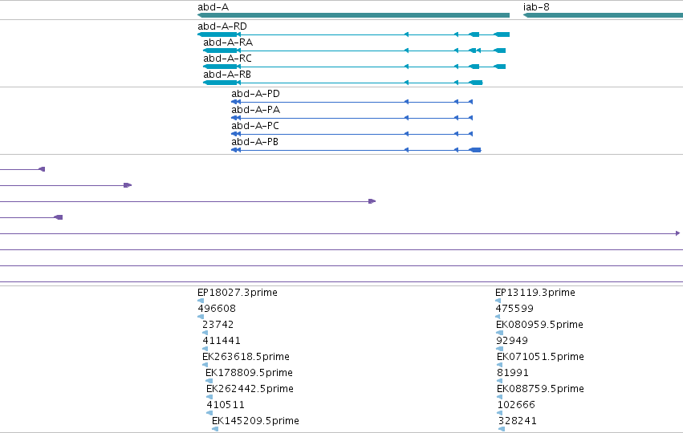Select the 92949 feature label
The image size is (683, 433).
[512, 341]
